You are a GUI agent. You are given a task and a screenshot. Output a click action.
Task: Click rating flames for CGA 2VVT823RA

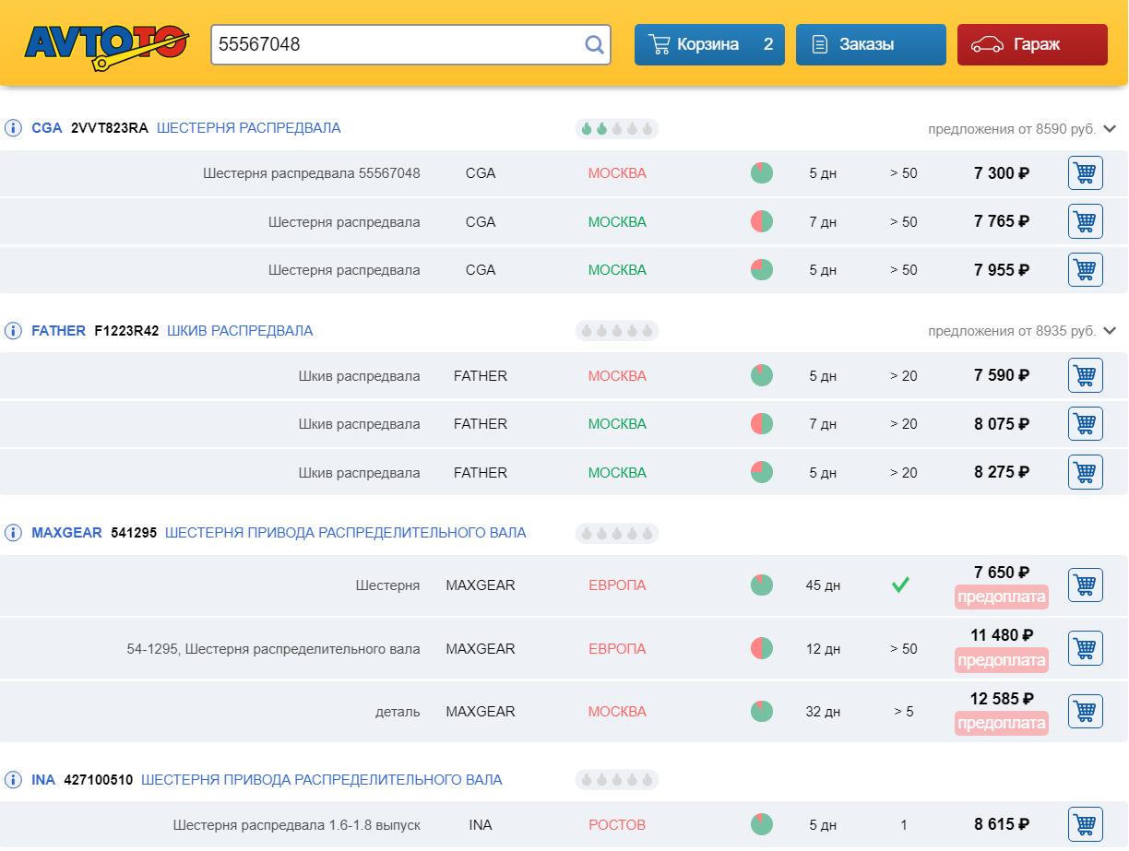coord(616,129)
